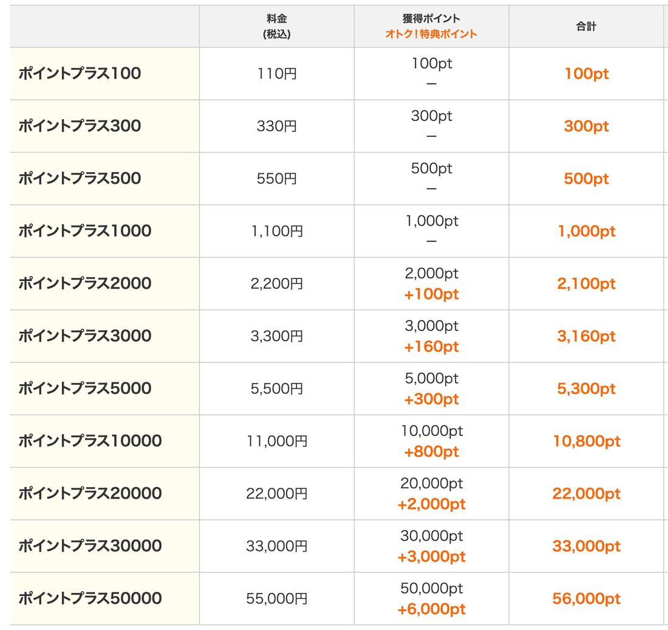This screenshot has height=630, width=668.
Task: Select the ポイントプラス3000 plan label
Action: pyautogui.click(x=85, y=336)
